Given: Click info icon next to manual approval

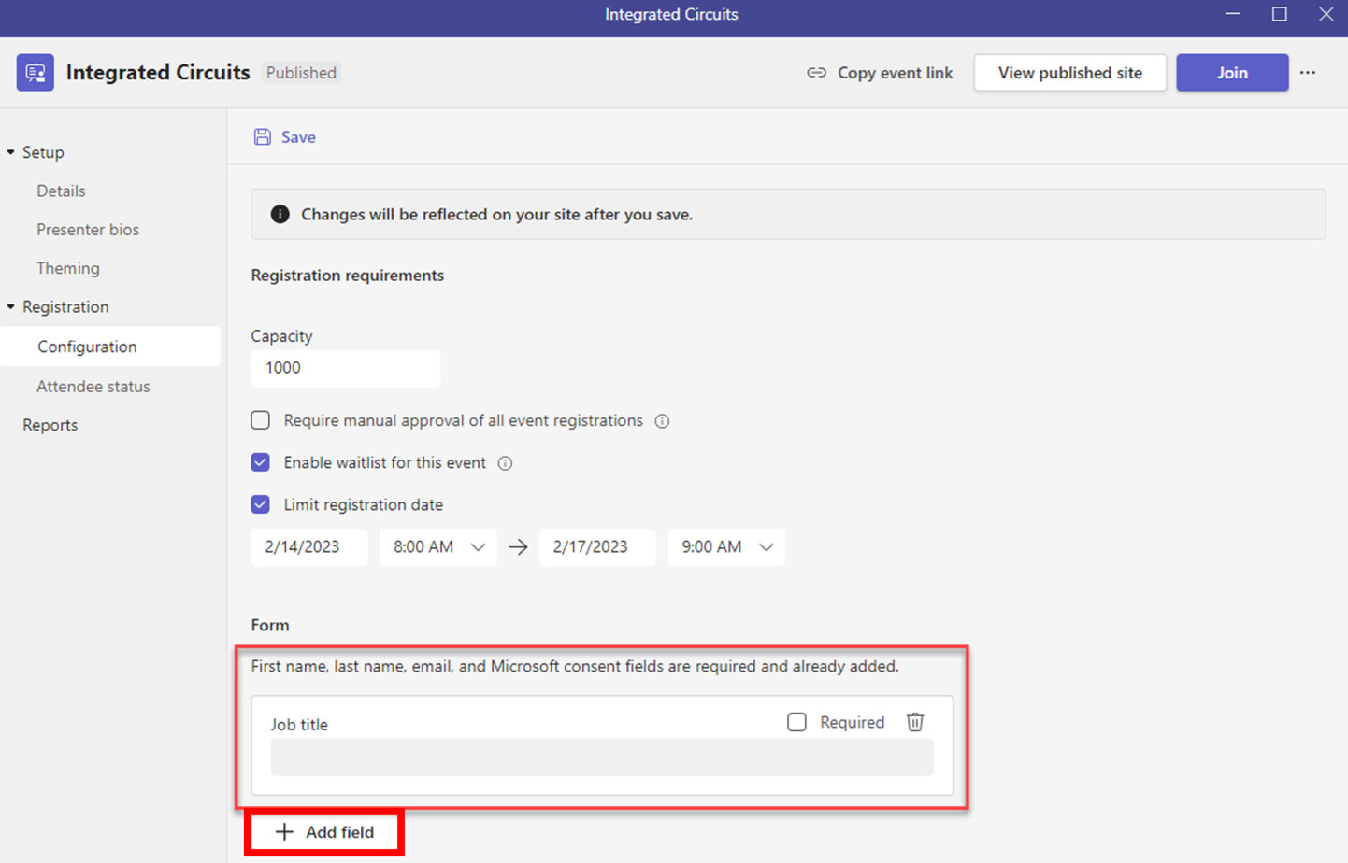Looking at the screenshot, I should [x=662, y=421].
